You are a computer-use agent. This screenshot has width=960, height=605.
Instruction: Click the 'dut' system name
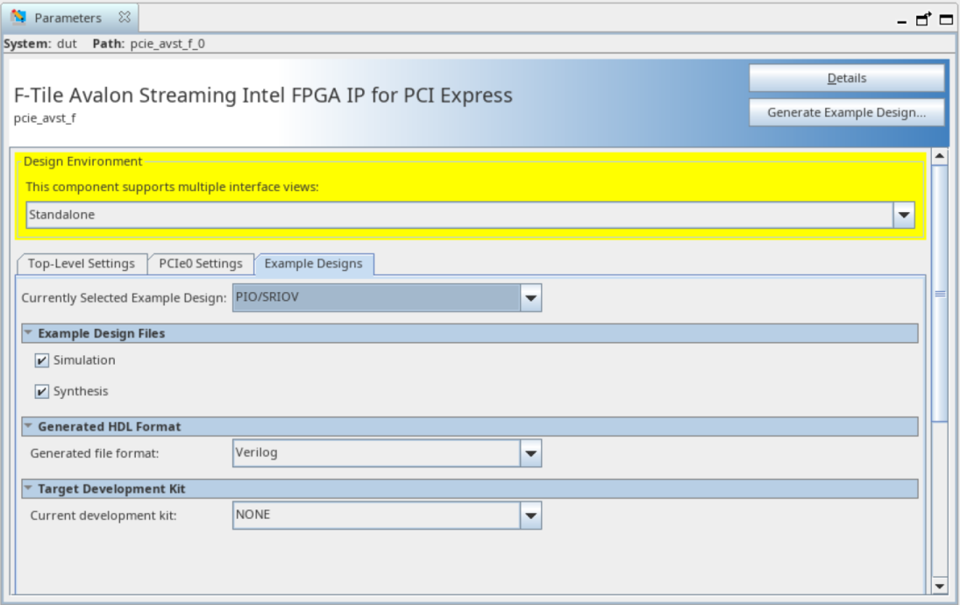[x=67, y=44]
